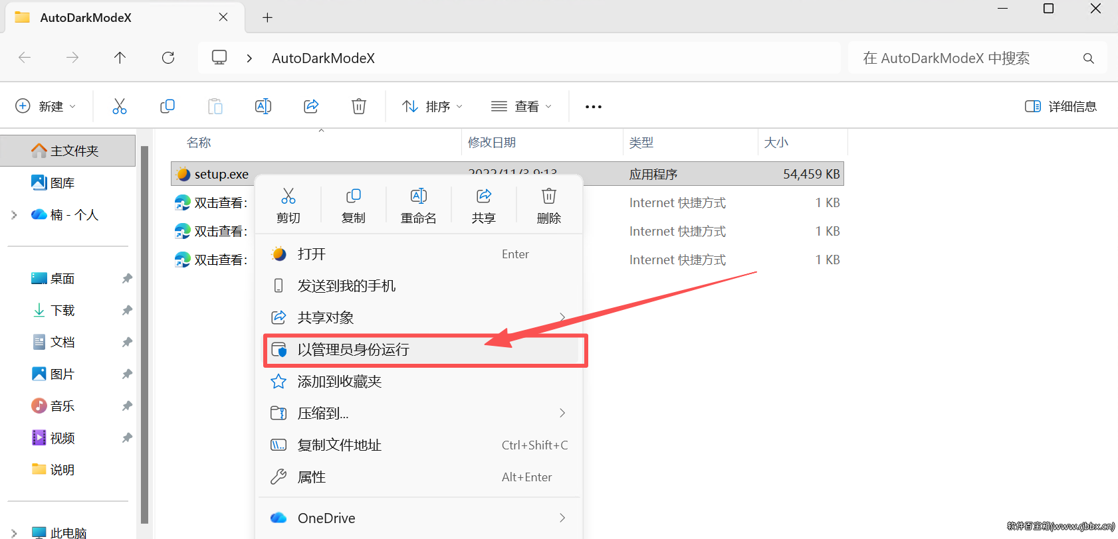Add a new tab with plus button
This screenshot has height=539, width=1118.
coord(267,17)
